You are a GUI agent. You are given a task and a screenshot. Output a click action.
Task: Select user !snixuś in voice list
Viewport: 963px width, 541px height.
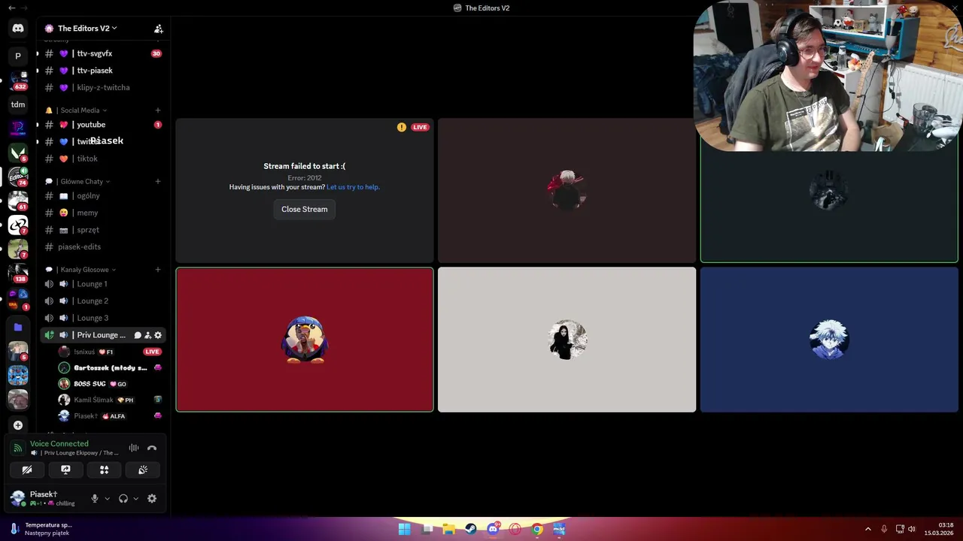(x=110, y=352)
